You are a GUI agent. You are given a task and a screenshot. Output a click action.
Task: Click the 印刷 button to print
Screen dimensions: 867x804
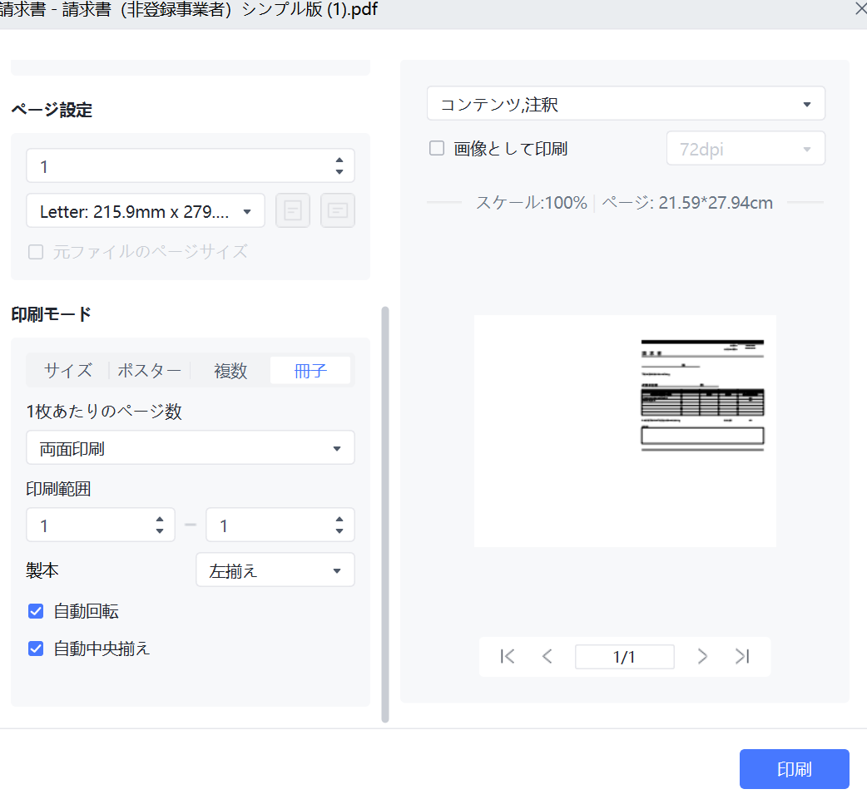(793, 768)
